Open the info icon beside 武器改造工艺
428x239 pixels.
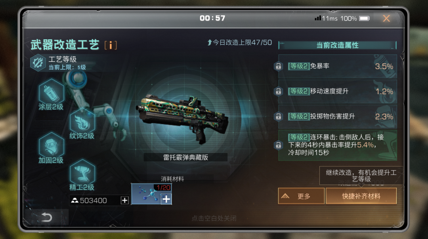pyautogui.click(x=111, y=45)
